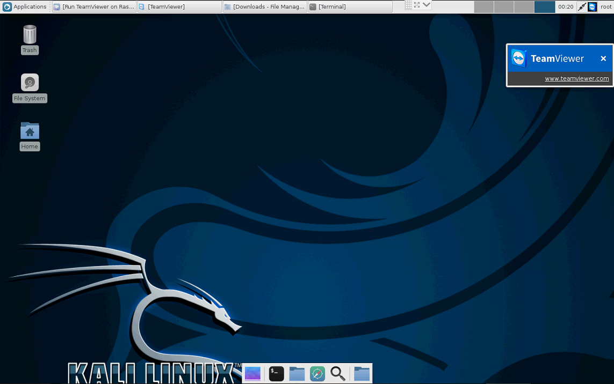The height and width of the screenshot is (384, 614).
Task: Click the network connection plug tray icon
Action: [x=582, y=6]
